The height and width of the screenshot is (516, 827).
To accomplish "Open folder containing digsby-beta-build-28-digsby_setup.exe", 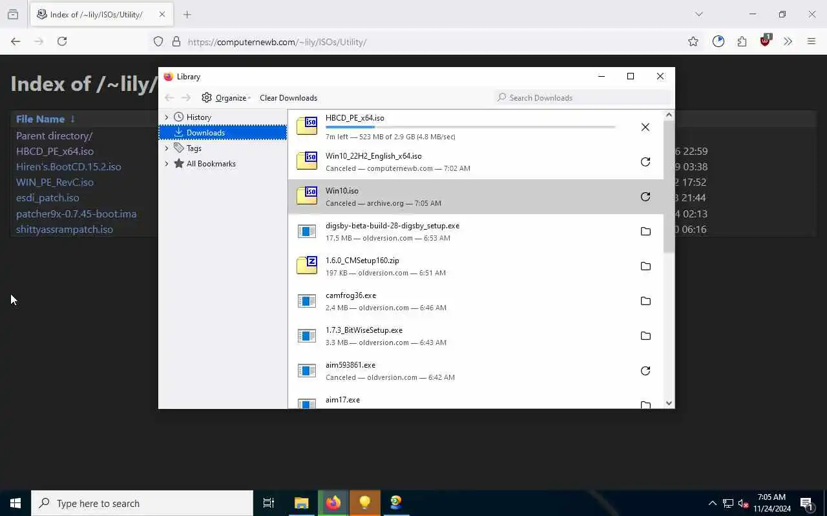I will tap(645, 232).
